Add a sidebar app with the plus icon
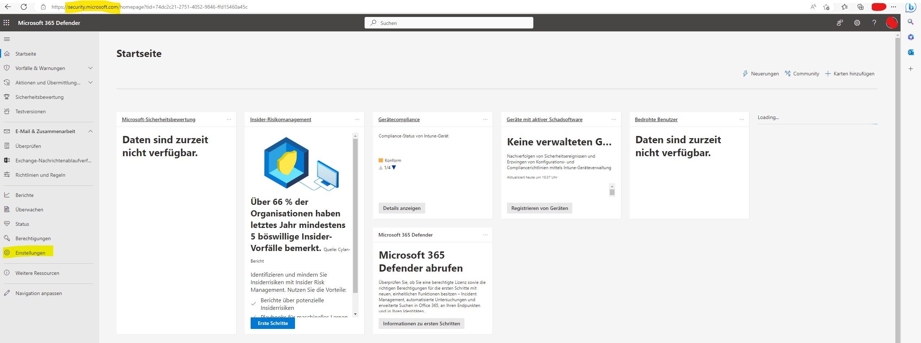Screen dimensions: 921x343 click(x=911, y=69)
